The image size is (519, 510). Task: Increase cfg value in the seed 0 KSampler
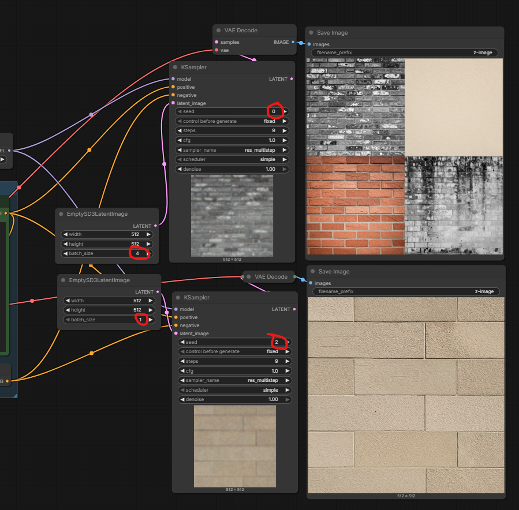(x=285, y=140)
